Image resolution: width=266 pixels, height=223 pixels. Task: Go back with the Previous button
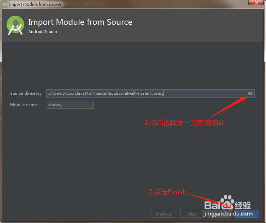coord(164,214)
